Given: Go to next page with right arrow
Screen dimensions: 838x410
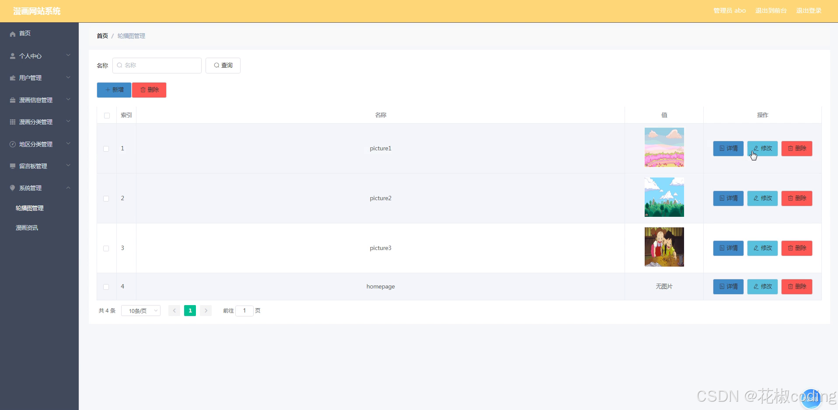Looking at the screenshot, I should pos(206,310).
